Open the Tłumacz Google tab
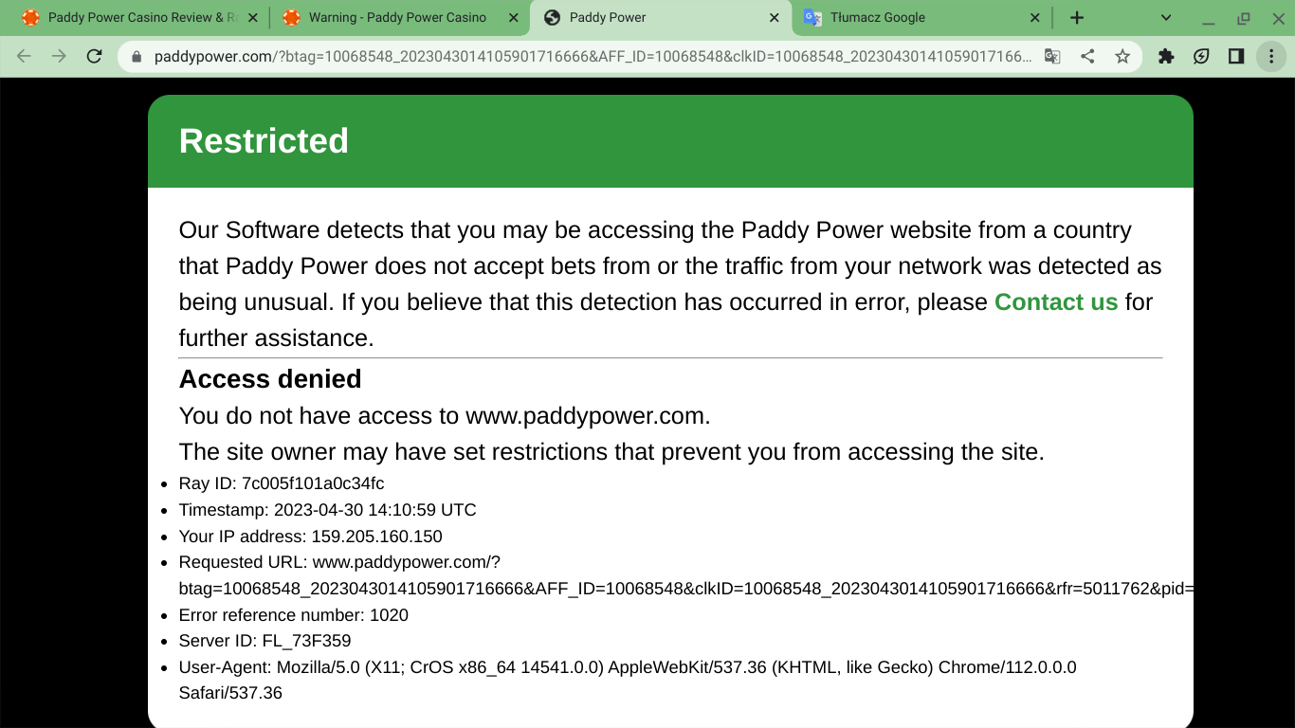Screen dimensions: 1295x728 (x=910, y=18)
